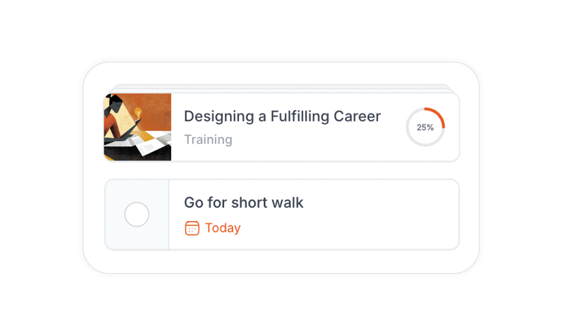The width and height of the screenshot is (563, 335).
Task: Open the Go for short walk task title
Action: [x=243, y=203]
